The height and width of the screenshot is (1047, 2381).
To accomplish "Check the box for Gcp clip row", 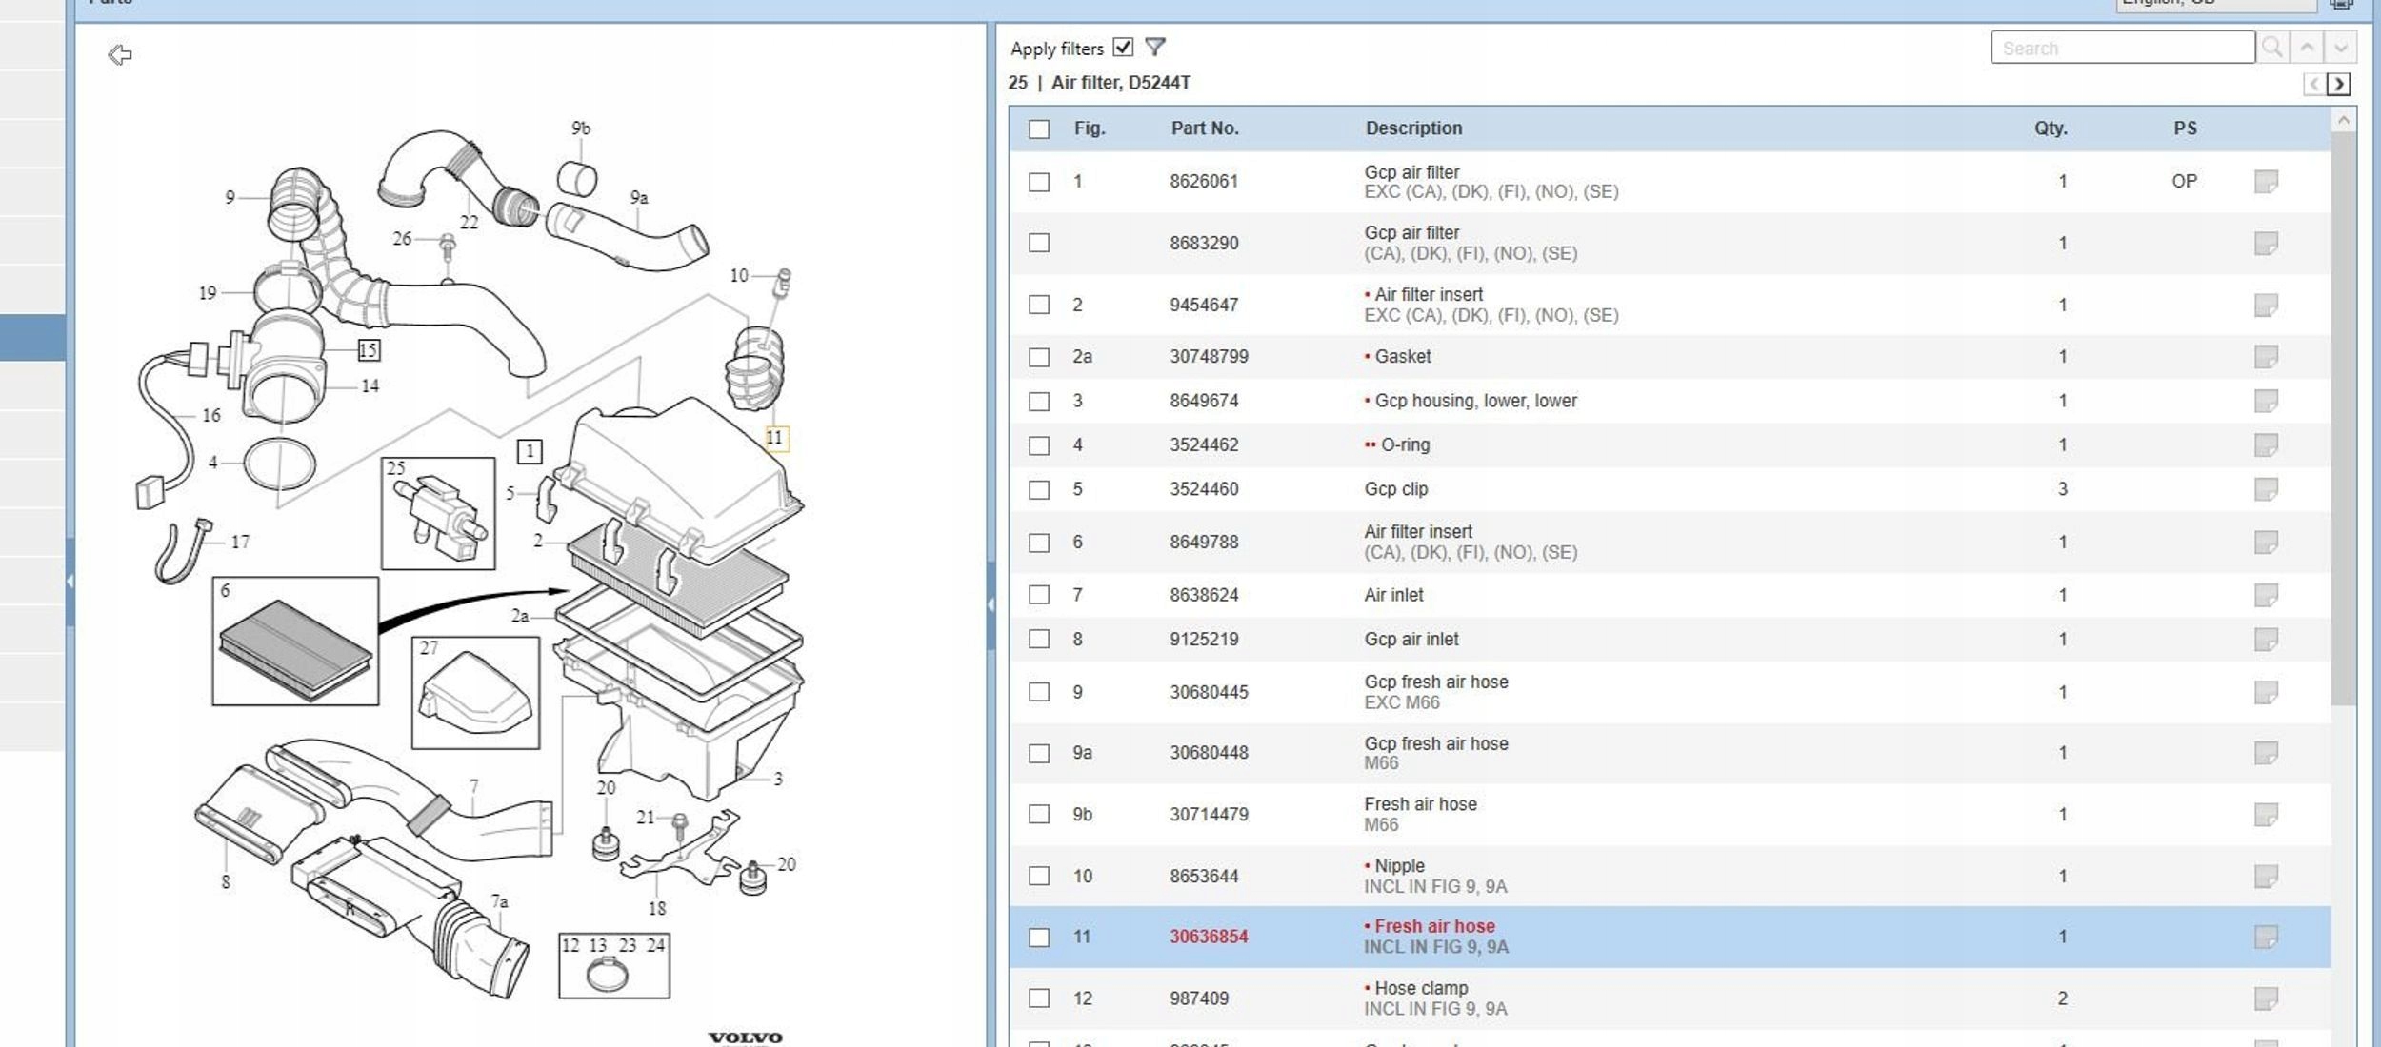I will point(1039,490).
